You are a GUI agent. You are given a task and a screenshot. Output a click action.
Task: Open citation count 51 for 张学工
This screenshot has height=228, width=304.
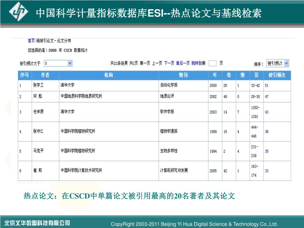click(x=267, y=85)
